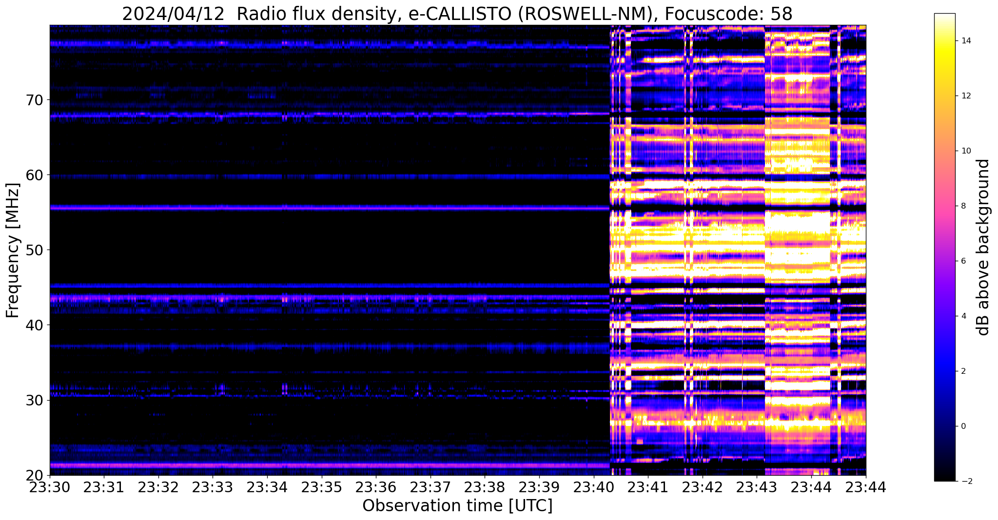Click the 23:30 time tick label
998x520 pixels.
pos(50,487)
